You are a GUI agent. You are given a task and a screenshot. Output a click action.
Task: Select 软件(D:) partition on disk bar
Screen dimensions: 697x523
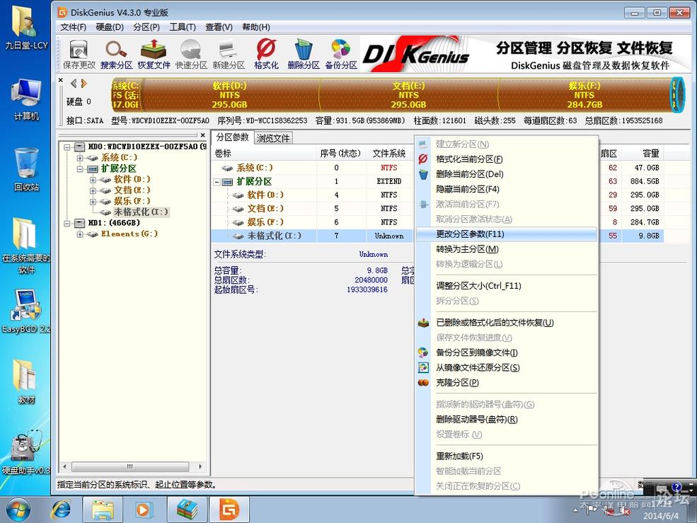point(229,95)
